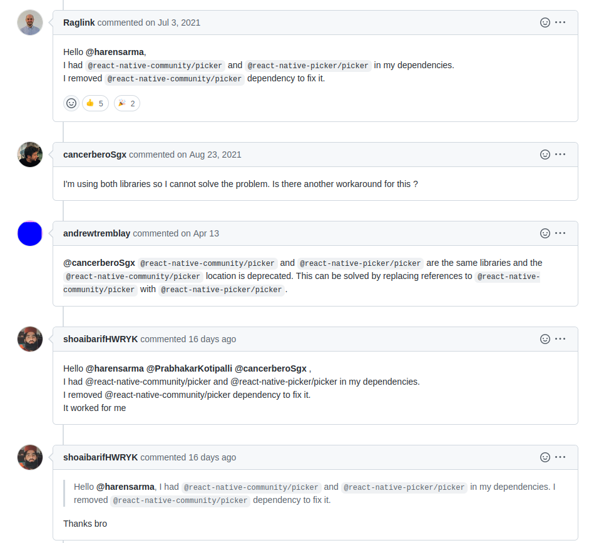The image size is (599, 543).
Task: React with emoji to last shoaibarifHWRYK comment
Action: click(545, 457)
